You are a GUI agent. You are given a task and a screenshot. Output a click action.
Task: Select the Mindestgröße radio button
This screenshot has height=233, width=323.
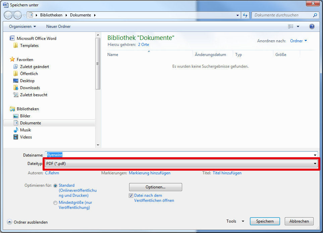(55, 203)
